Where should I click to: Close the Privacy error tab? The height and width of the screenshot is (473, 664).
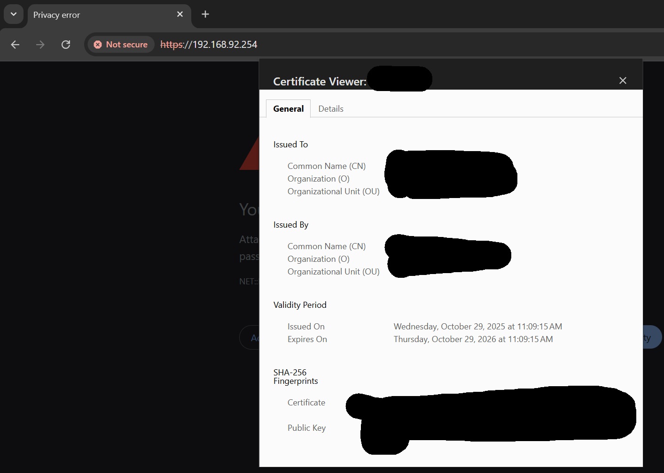(x=180, y=15)
